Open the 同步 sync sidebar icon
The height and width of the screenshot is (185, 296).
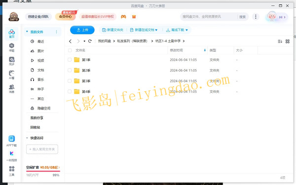pyautogui.click(x=11, y=61)
